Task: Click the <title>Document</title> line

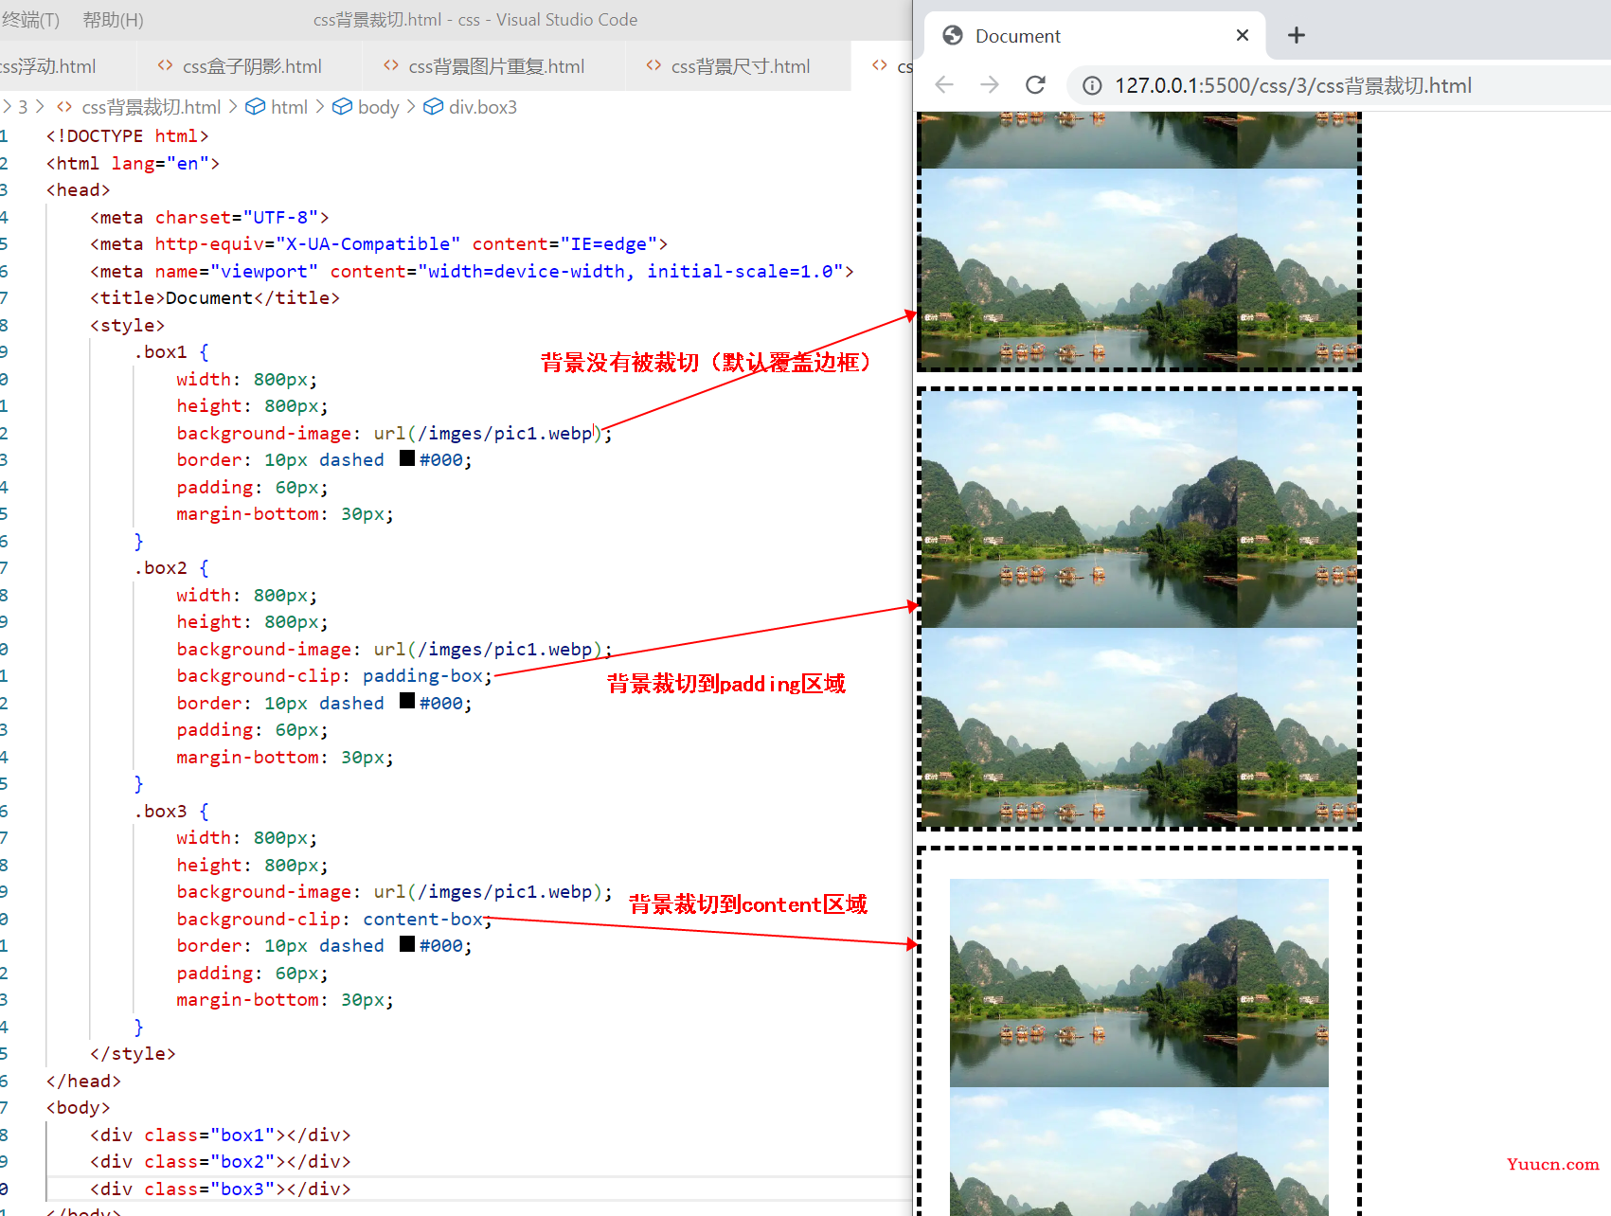Action: (215, 297)
